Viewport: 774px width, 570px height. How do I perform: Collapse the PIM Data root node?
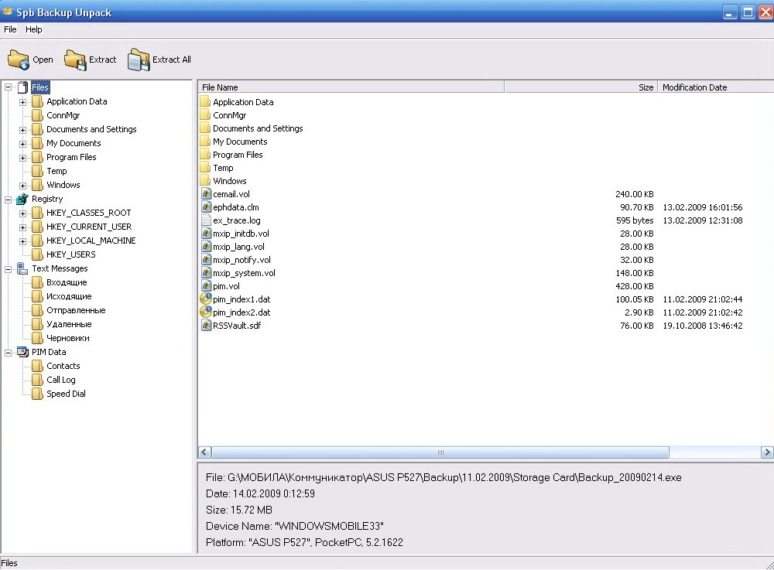click(x=9, y=353)
